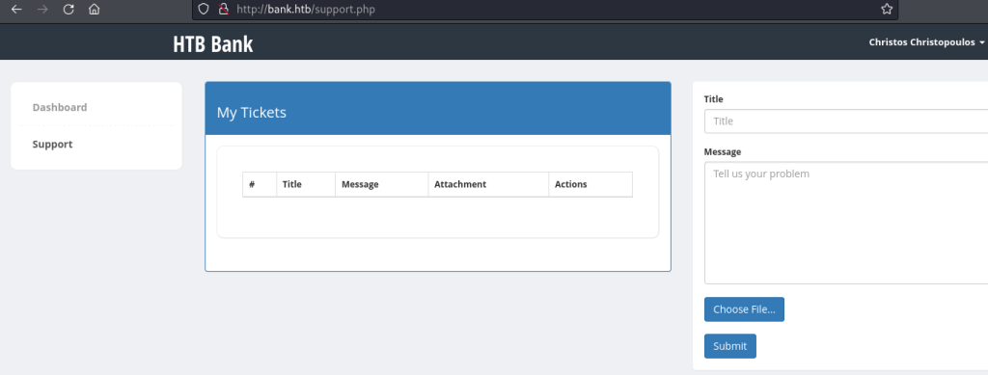
Task: Focus the ticket Title input field
Action: click(845, 121)
